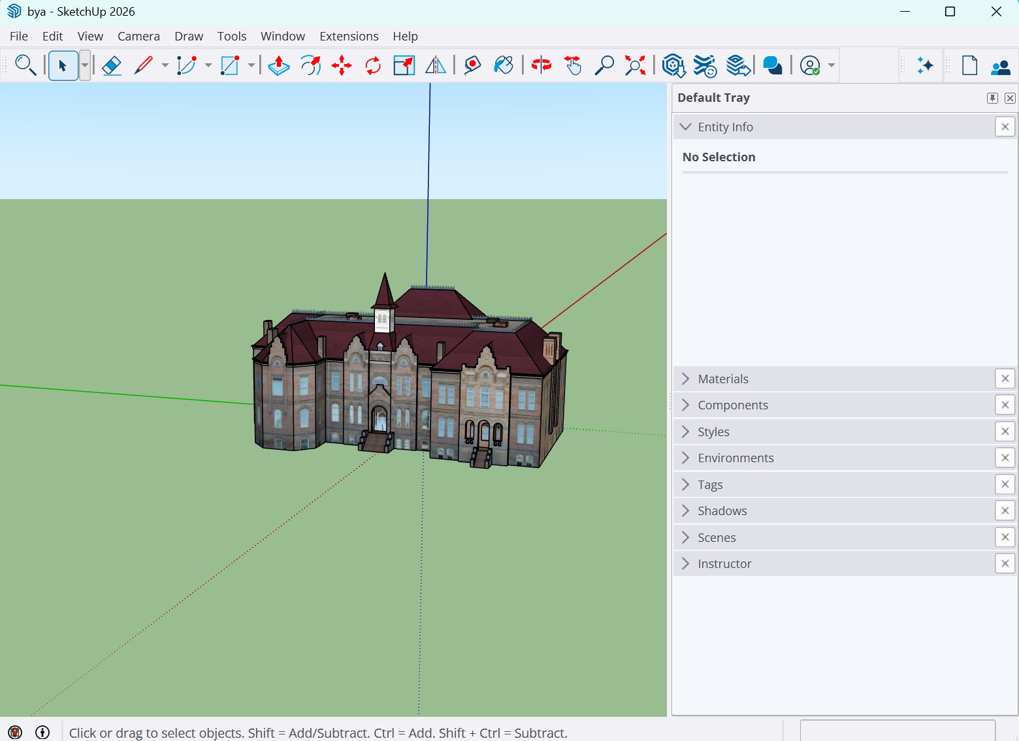Open the chat bubbles collaboration icon
This screenshot has height=741, width=1019.
[773, 65]
